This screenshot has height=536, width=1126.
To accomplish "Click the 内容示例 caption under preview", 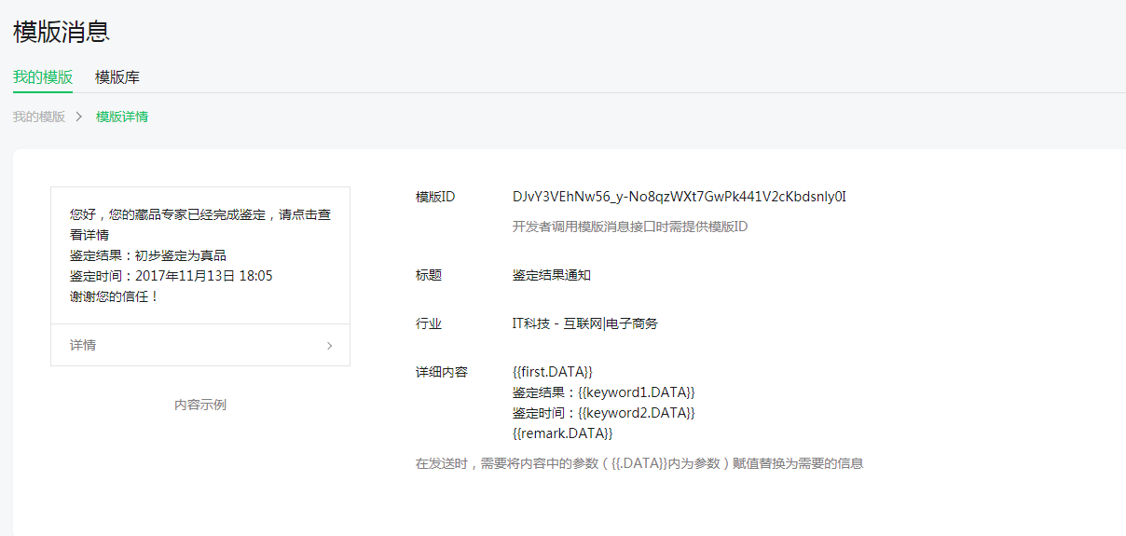I will [x=200, y=405].
